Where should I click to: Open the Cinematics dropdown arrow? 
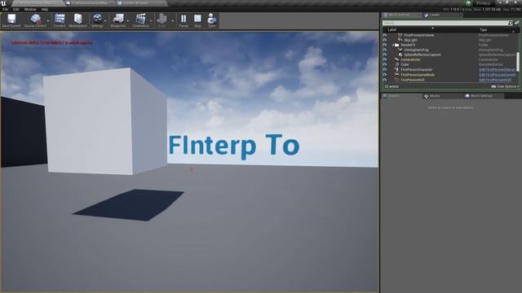[151, 20]
